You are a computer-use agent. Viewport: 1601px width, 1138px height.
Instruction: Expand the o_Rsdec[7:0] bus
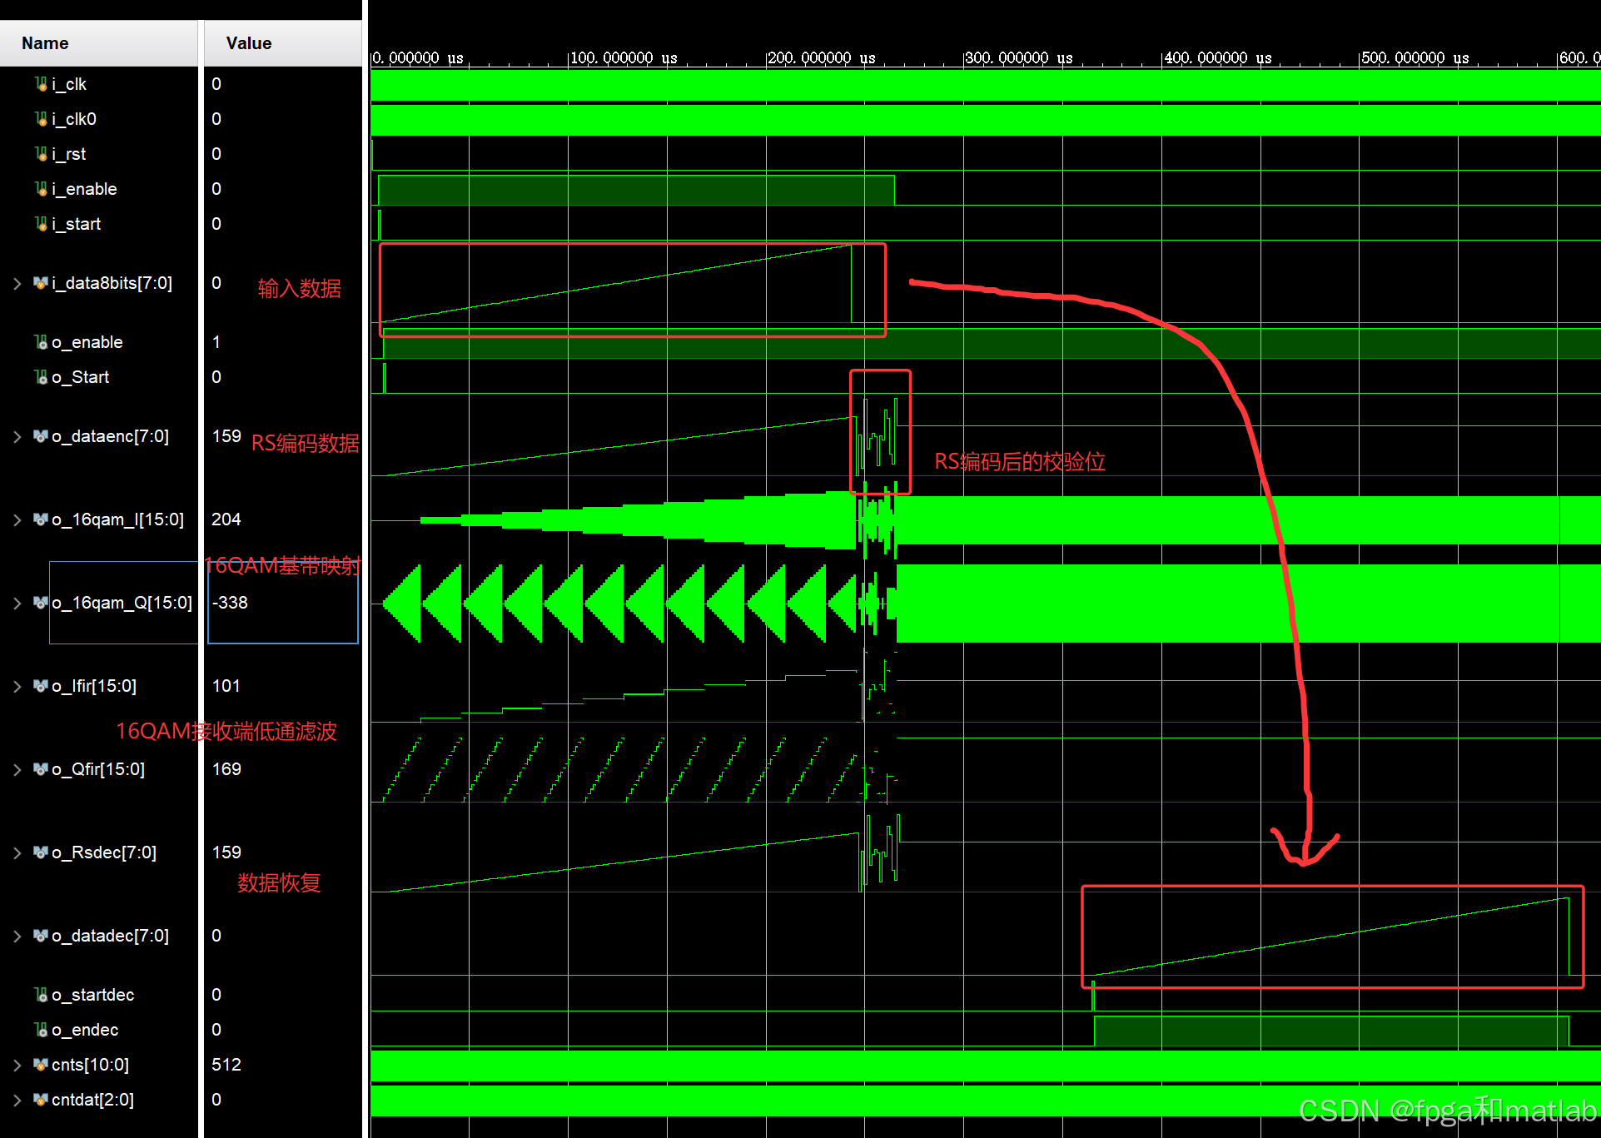17,853
